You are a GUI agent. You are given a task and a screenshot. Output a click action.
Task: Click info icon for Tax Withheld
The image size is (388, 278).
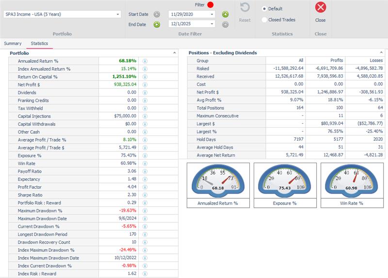(145, 108)
